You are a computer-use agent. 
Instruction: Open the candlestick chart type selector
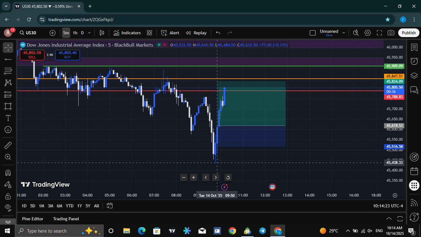(x=102, y=33)
